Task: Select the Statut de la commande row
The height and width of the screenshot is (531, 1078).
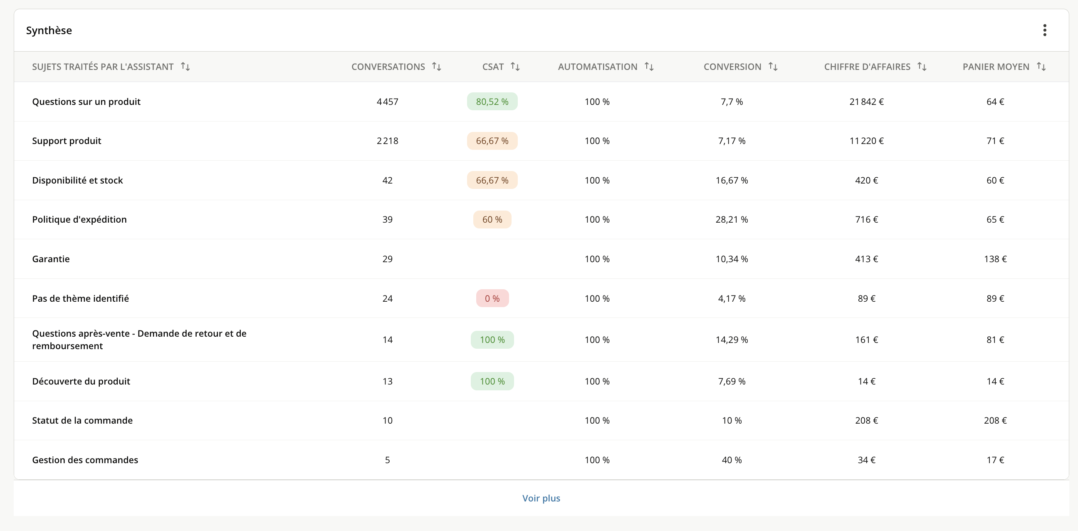Action: coord(541,420)
